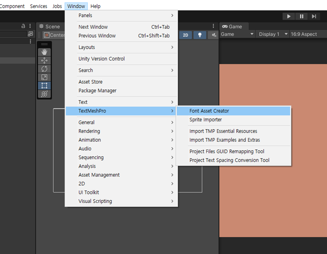Expand the Audio submenu
This screenshot has height=254, width=327.
(121, 149)
